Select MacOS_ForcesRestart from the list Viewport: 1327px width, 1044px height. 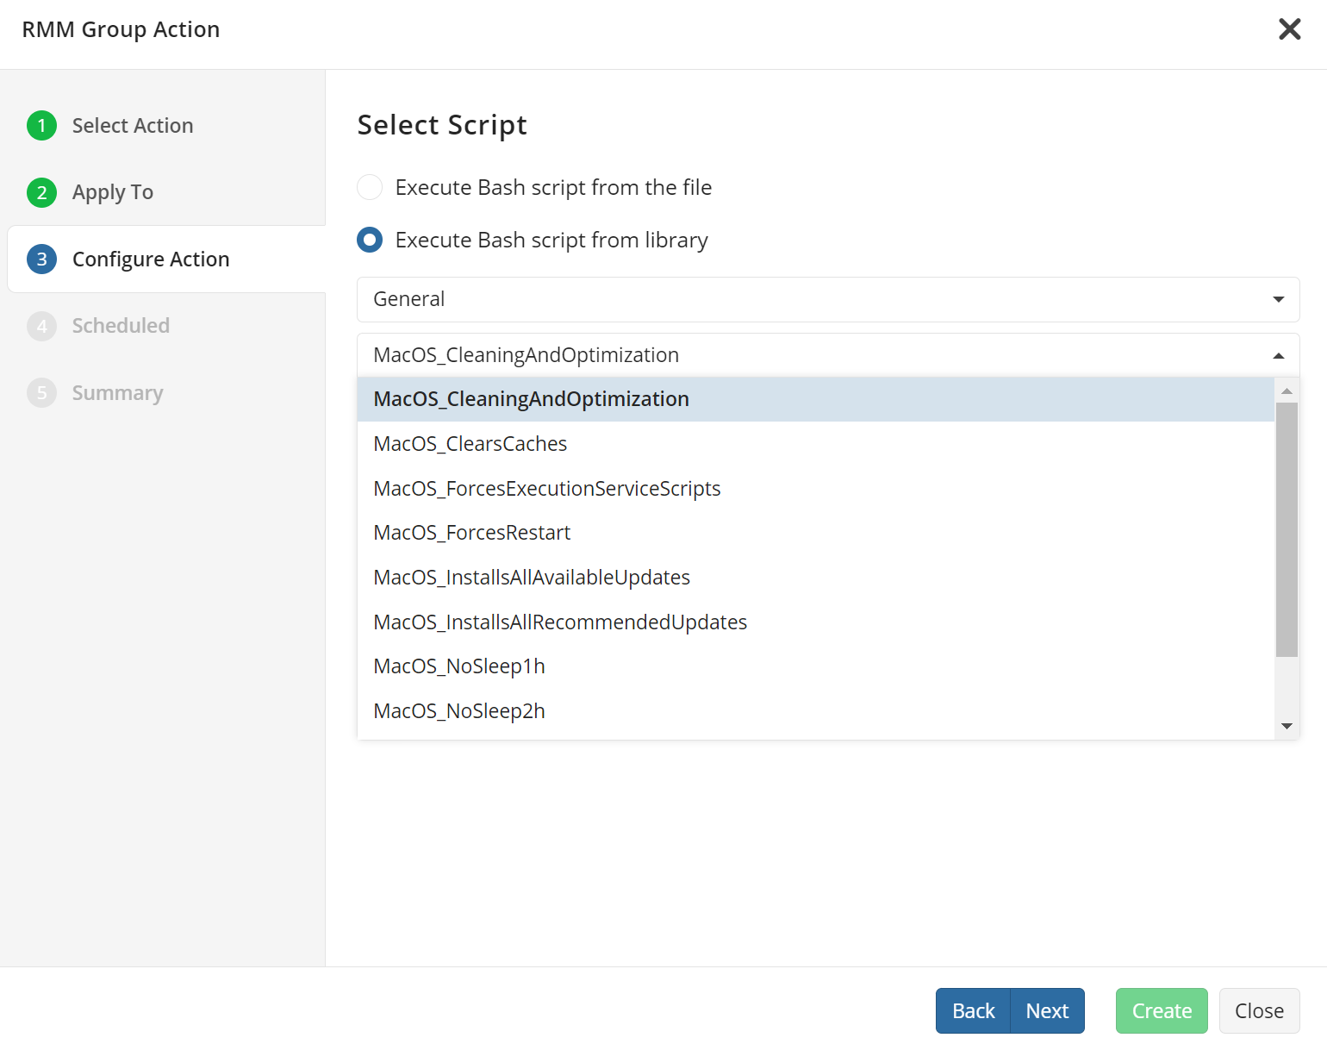[x=472, y=532]
